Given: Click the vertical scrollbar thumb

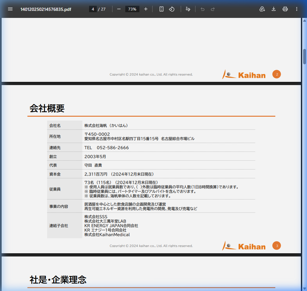Looking at the screenshot, I should coord(304,57).
